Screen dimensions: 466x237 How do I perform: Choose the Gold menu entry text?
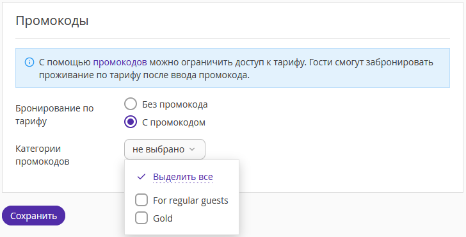(163, 218)
